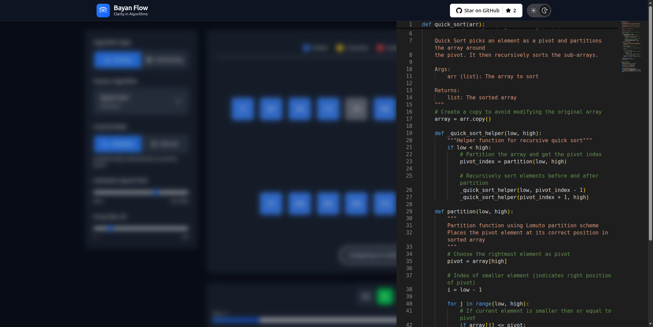
Task: Expand the algorithm selector chevron
Action: (179, 101)
